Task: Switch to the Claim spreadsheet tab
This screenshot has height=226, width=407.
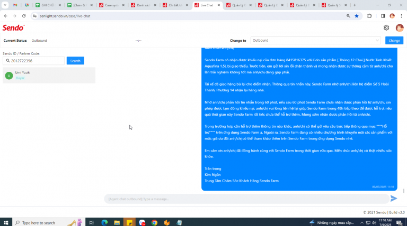Action: [79, 5]
